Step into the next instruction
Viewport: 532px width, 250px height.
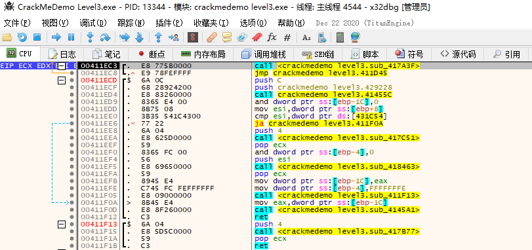click(x=90, y=37)
